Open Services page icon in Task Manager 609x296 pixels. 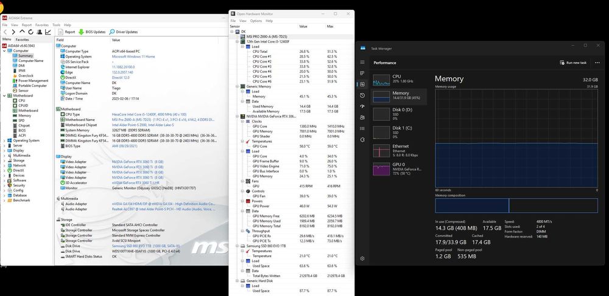pyautogui.click(x=362, y=139)
